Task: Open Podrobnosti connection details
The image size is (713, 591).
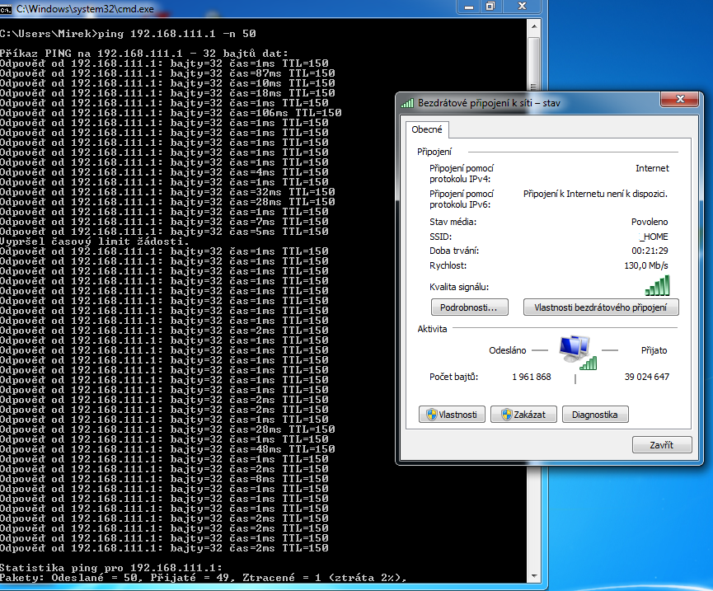Action: click(x=469, y=307)
